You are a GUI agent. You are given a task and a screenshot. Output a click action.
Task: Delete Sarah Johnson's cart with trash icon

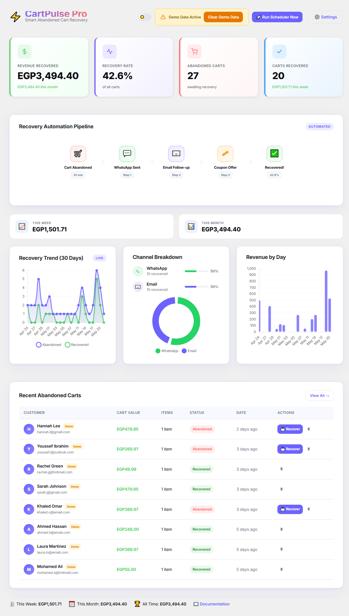pos(281,489)
